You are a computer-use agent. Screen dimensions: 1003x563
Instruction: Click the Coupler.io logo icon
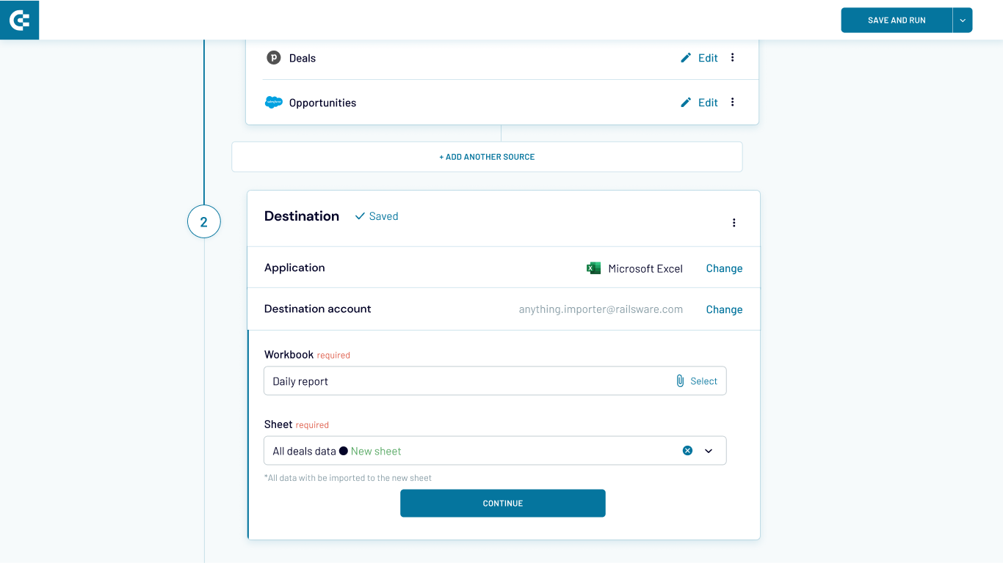pyautogui.click(x=19, y=20)
